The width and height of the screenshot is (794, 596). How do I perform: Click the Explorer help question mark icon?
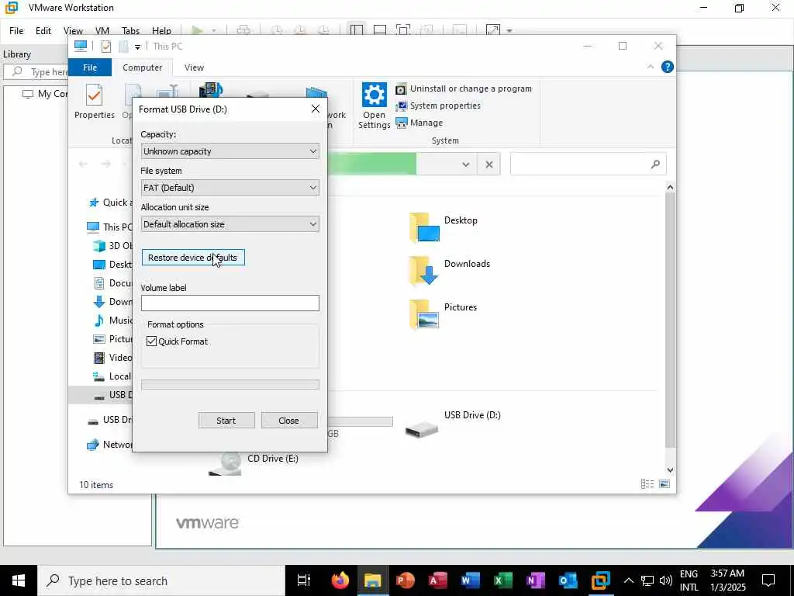click(x=668, y=67)
